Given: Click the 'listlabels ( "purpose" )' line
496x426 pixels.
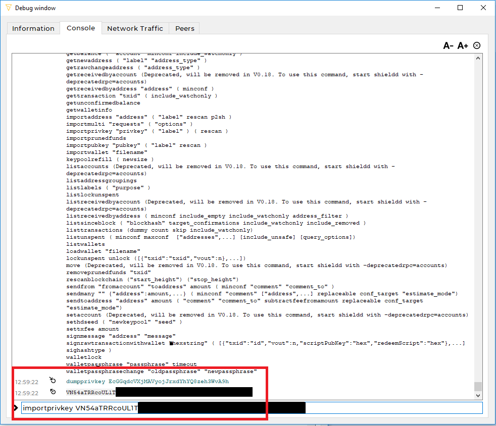Looking at the screenshot, I should coord(108,188).
